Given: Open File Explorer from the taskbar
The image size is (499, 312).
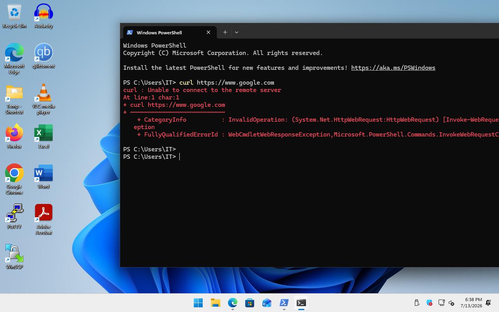Looking at the screenshot, I should [x=215, y=303].
